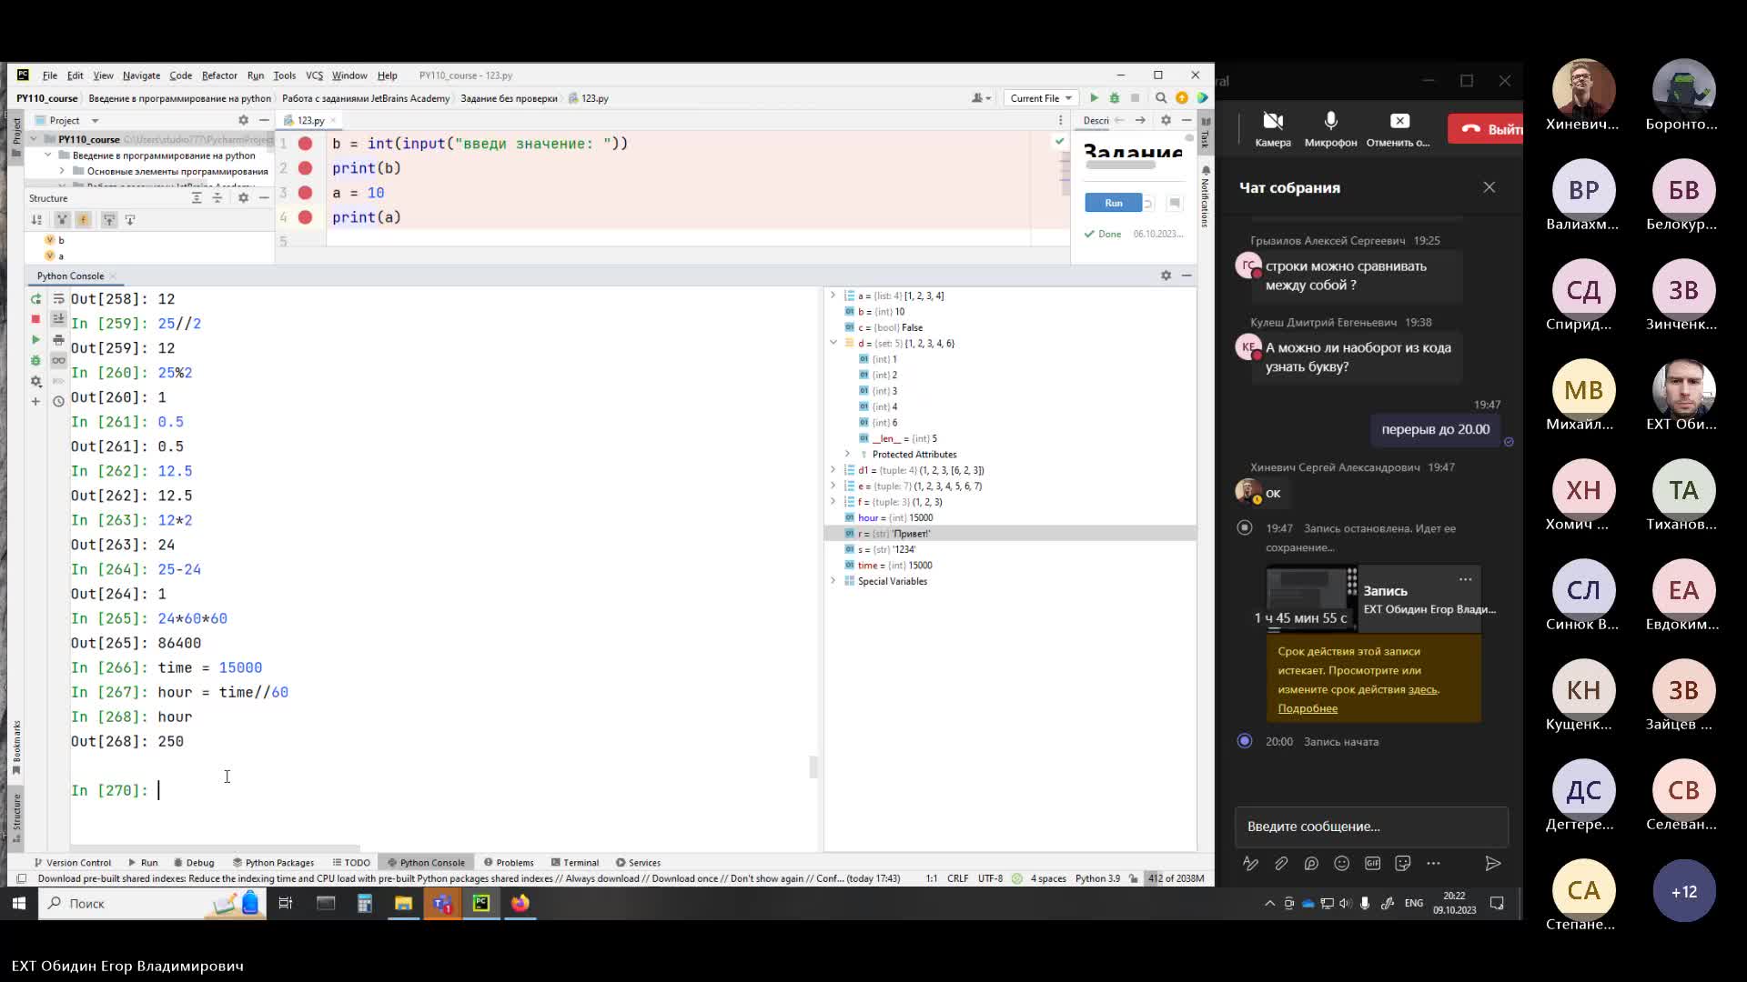
Task: Click the orange IDE update icon
Action: tap(1182, 98)
